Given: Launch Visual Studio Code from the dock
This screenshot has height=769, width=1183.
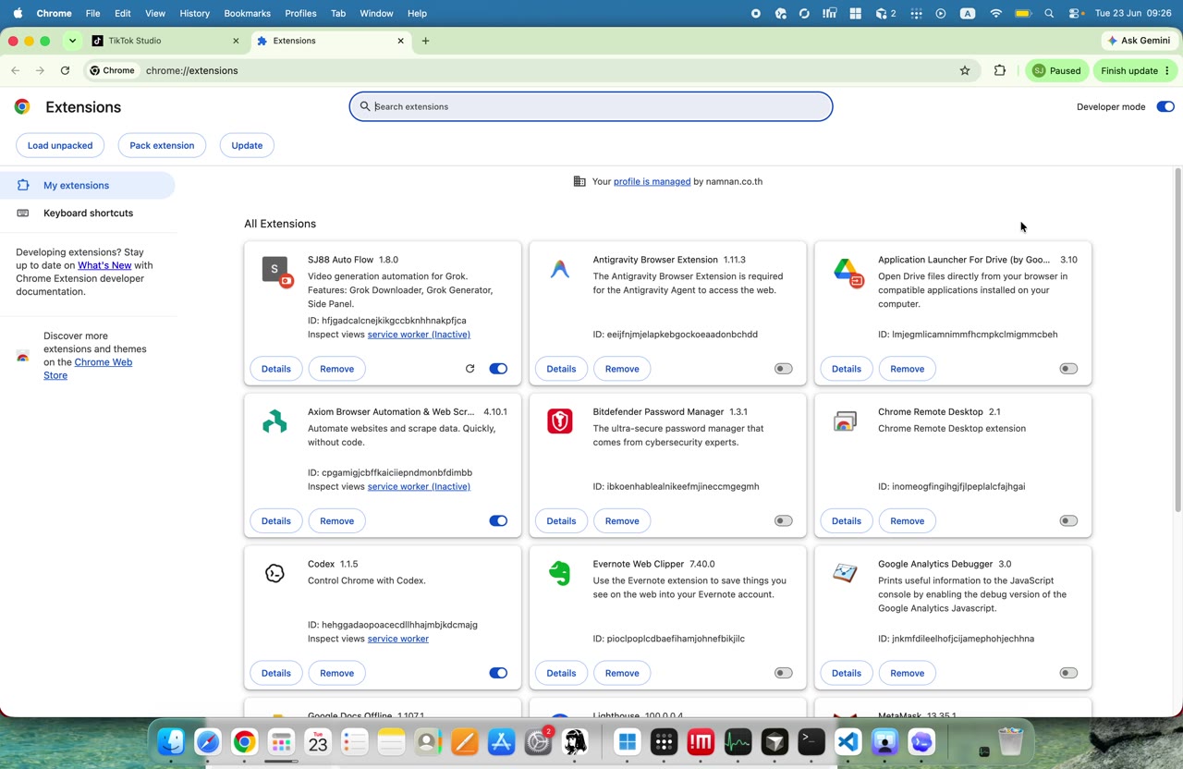Looking at the screenshot, I should (x=848, y=741).
